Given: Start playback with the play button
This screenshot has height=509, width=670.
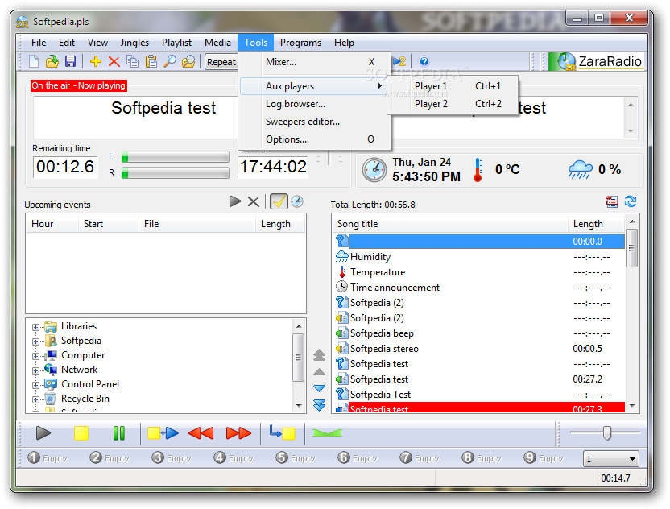Looking at the screenshot, I should tap(43, 433).
